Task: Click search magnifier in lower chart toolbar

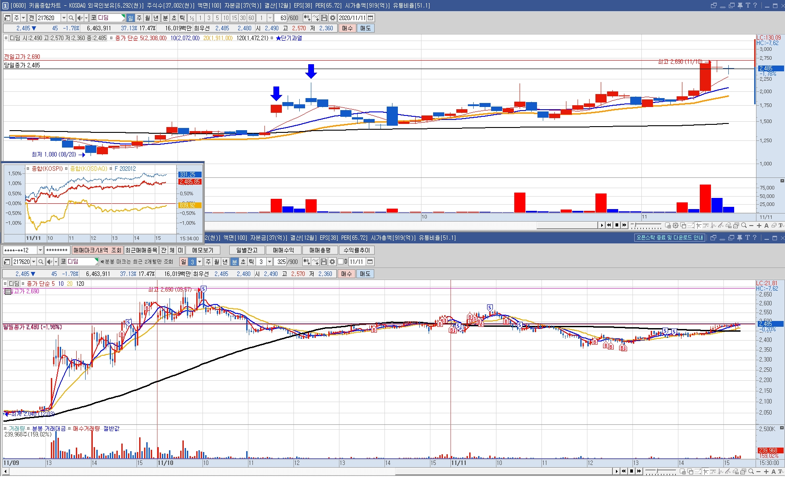Action: click(x=41, y=262)
